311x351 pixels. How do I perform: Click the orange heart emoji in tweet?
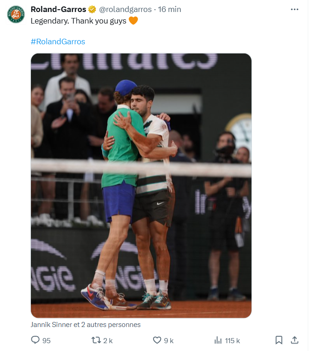[x=133, y=21]
